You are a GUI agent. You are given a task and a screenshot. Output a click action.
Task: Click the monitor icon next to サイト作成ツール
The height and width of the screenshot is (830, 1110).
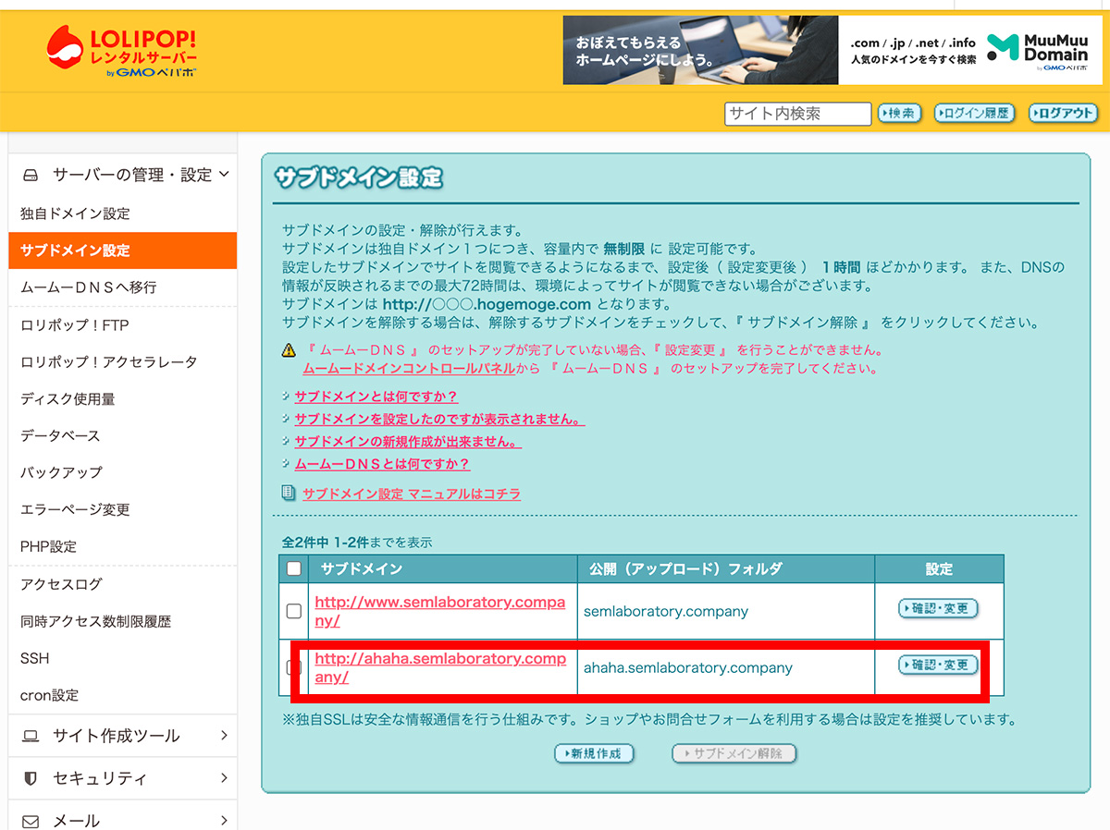(x=29, y=735)
